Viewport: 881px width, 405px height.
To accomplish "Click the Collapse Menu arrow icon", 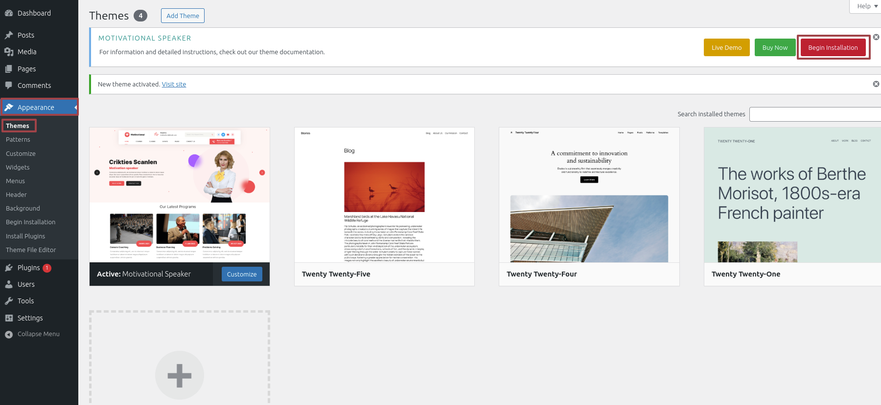I will pyautogui.click(x=9, y=334).
